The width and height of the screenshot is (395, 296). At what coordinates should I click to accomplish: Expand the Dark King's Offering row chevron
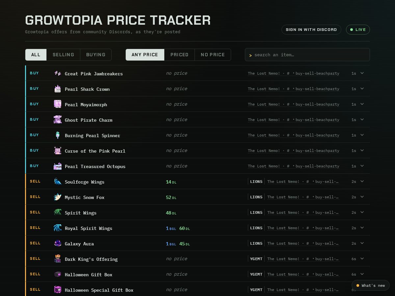(362, 259)
